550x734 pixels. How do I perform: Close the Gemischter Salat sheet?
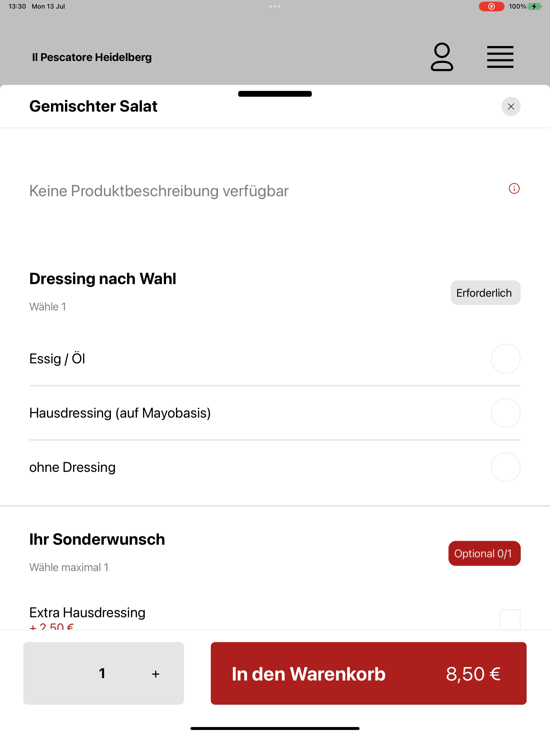tap(511, 106)
